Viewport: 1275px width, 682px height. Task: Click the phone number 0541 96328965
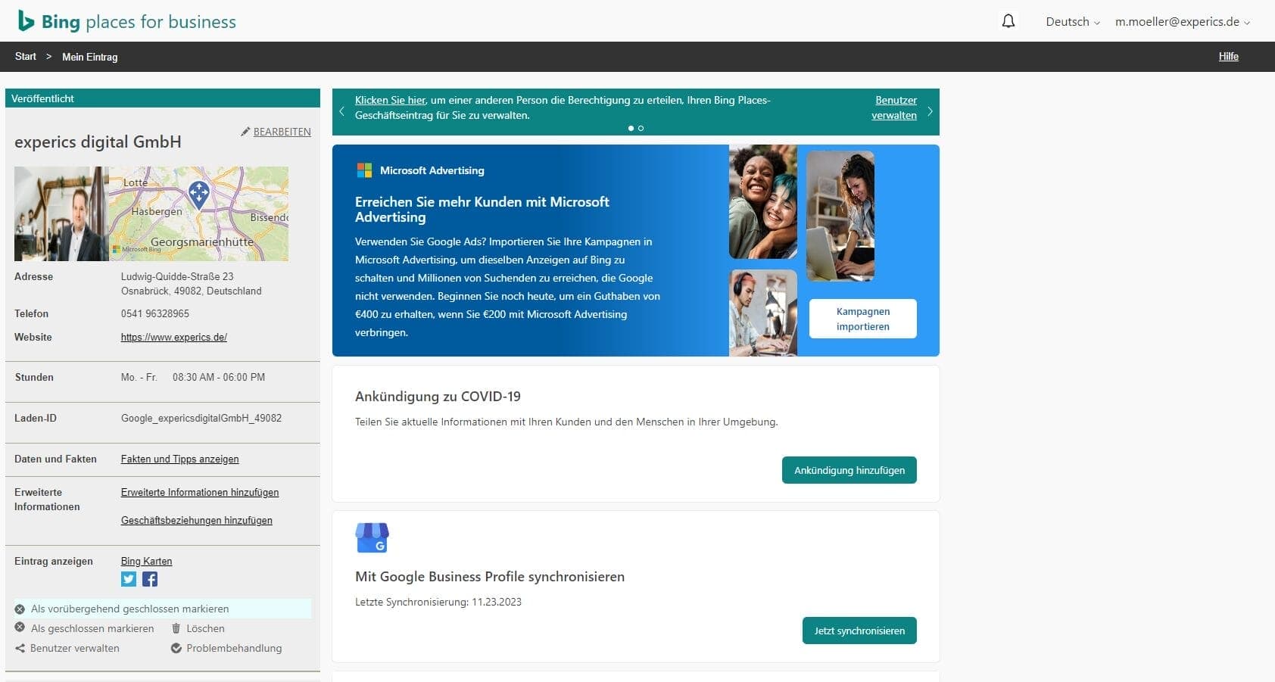pyautogui.click(x=155, y=314)
